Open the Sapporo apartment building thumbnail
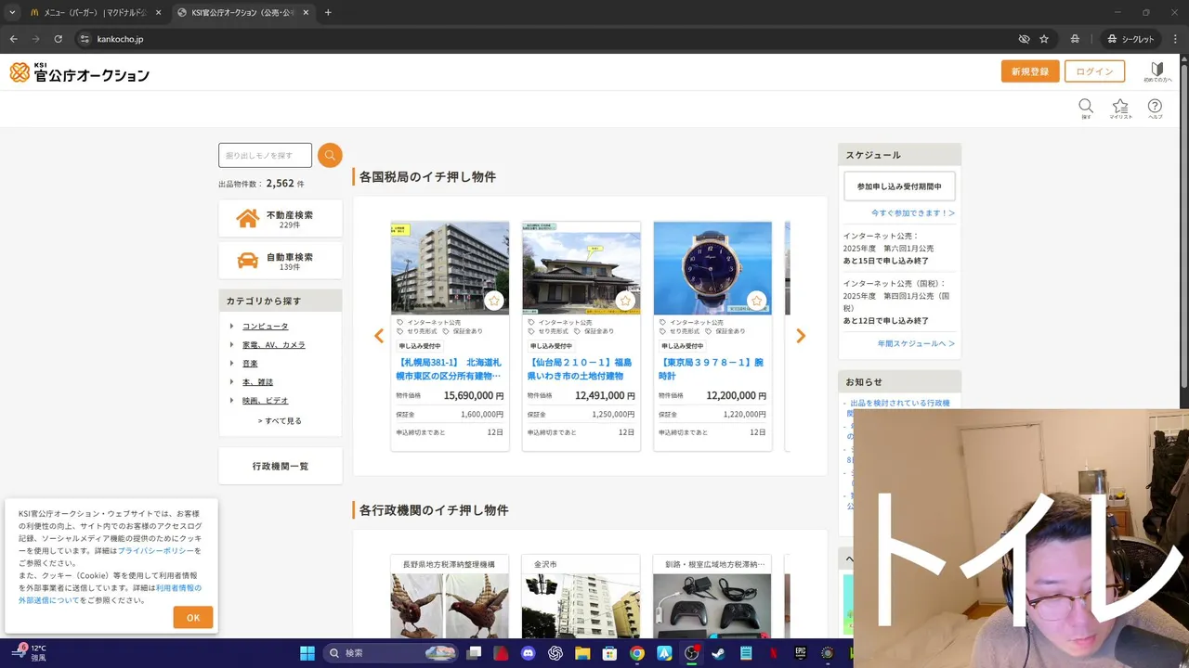 [450, 268]
